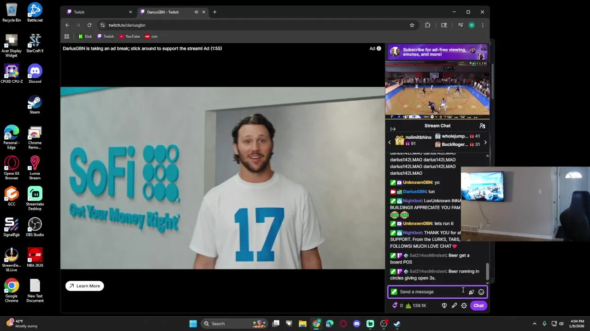This screenshot has height=331, width=590.
Task: Bookmark page with star icon
Action: click(412, 25)
